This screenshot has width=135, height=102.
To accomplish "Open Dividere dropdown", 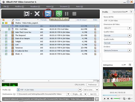I will (130, 50).
